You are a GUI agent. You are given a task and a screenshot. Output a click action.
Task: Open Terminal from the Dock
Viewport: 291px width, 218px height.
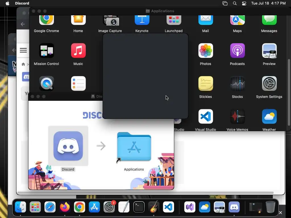(x=139, y=207)
